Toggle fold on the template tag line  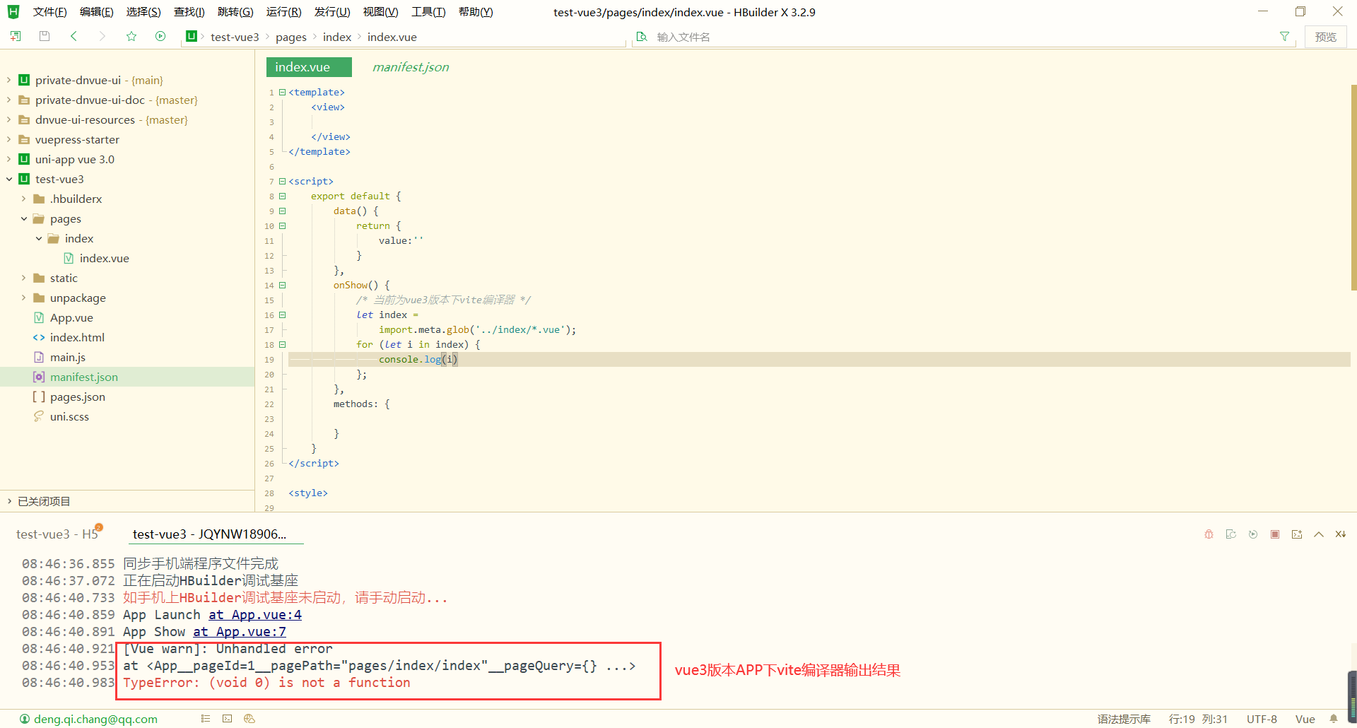[x=282, y=93]
